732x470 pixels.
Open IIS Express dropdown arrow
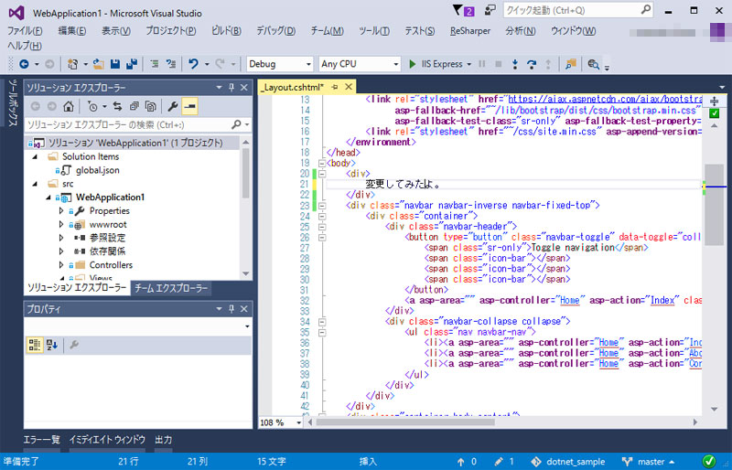(x=468, y=64)
